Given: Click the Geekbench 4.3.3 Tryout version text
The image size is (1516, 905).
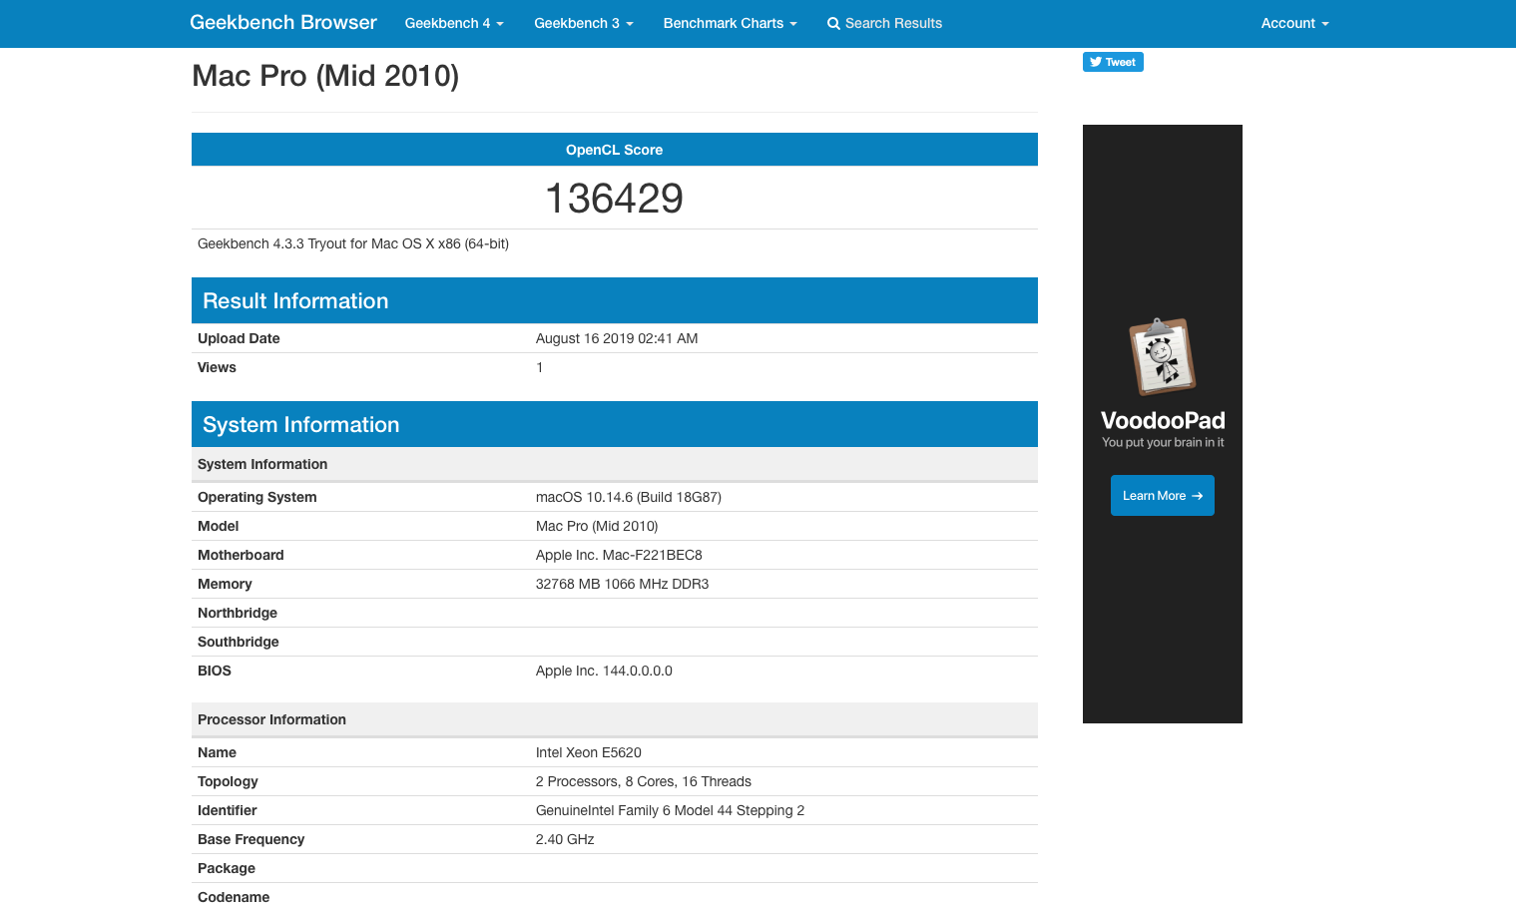Looking at the screenshot, I should pos(353,243).
